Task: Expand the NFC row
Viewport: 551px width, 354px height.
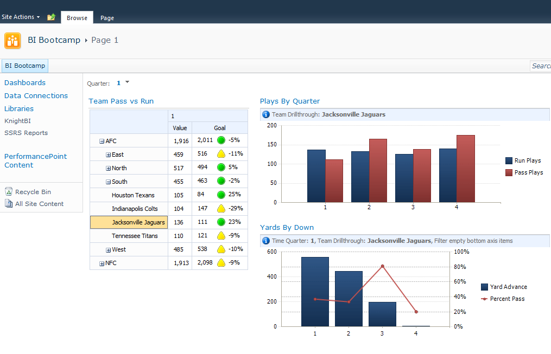Action: [102, 263]
